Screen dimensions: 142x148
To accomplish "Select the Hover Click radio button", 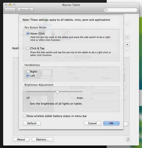I will point(28,34).
